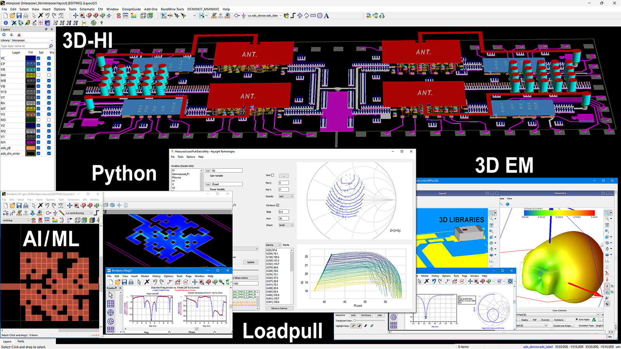
Task: Open the BondWire Tools menu
Action: [x=172, y=9]
